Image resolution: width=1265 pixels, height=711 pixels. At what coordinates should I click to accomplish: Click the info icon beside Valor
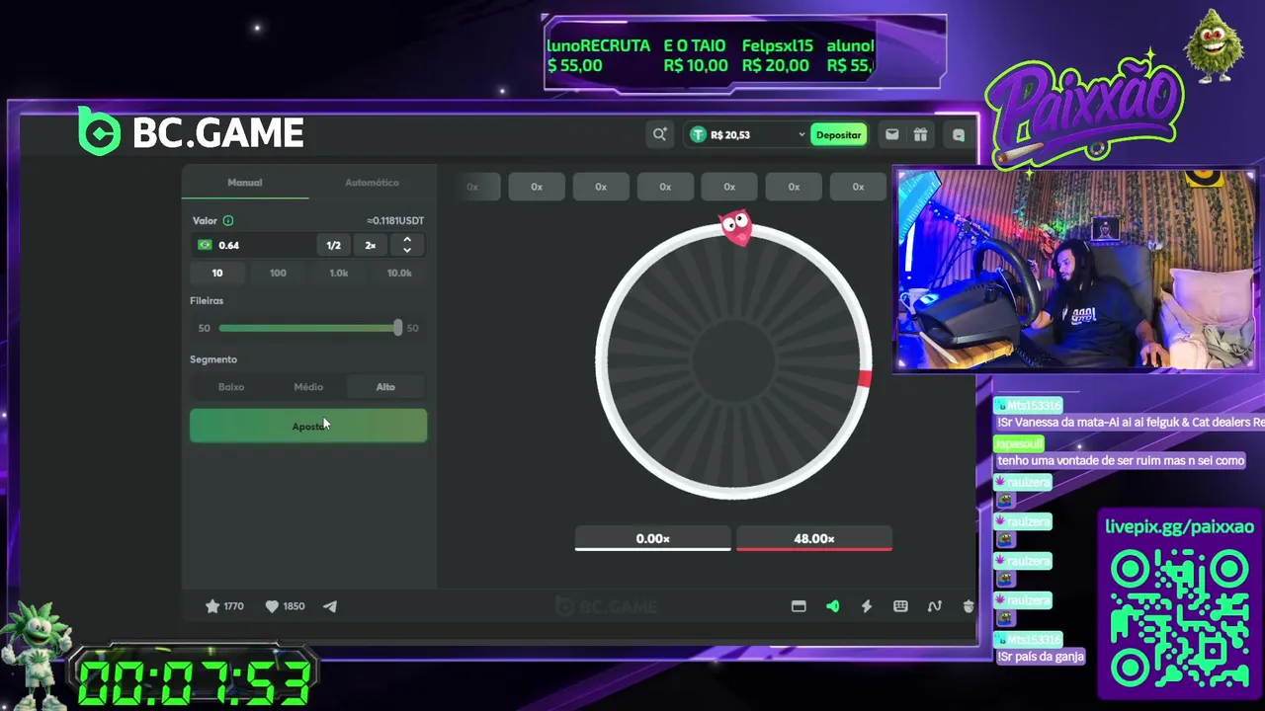pos(228,220)
